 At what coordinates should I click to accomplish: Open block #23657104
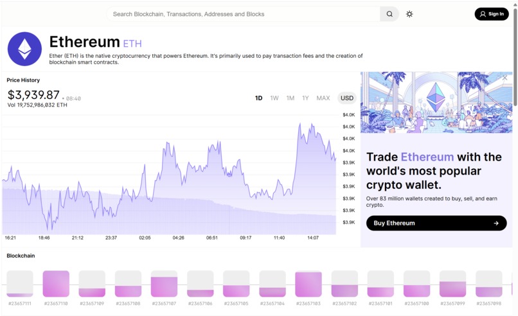coord(272,284)
